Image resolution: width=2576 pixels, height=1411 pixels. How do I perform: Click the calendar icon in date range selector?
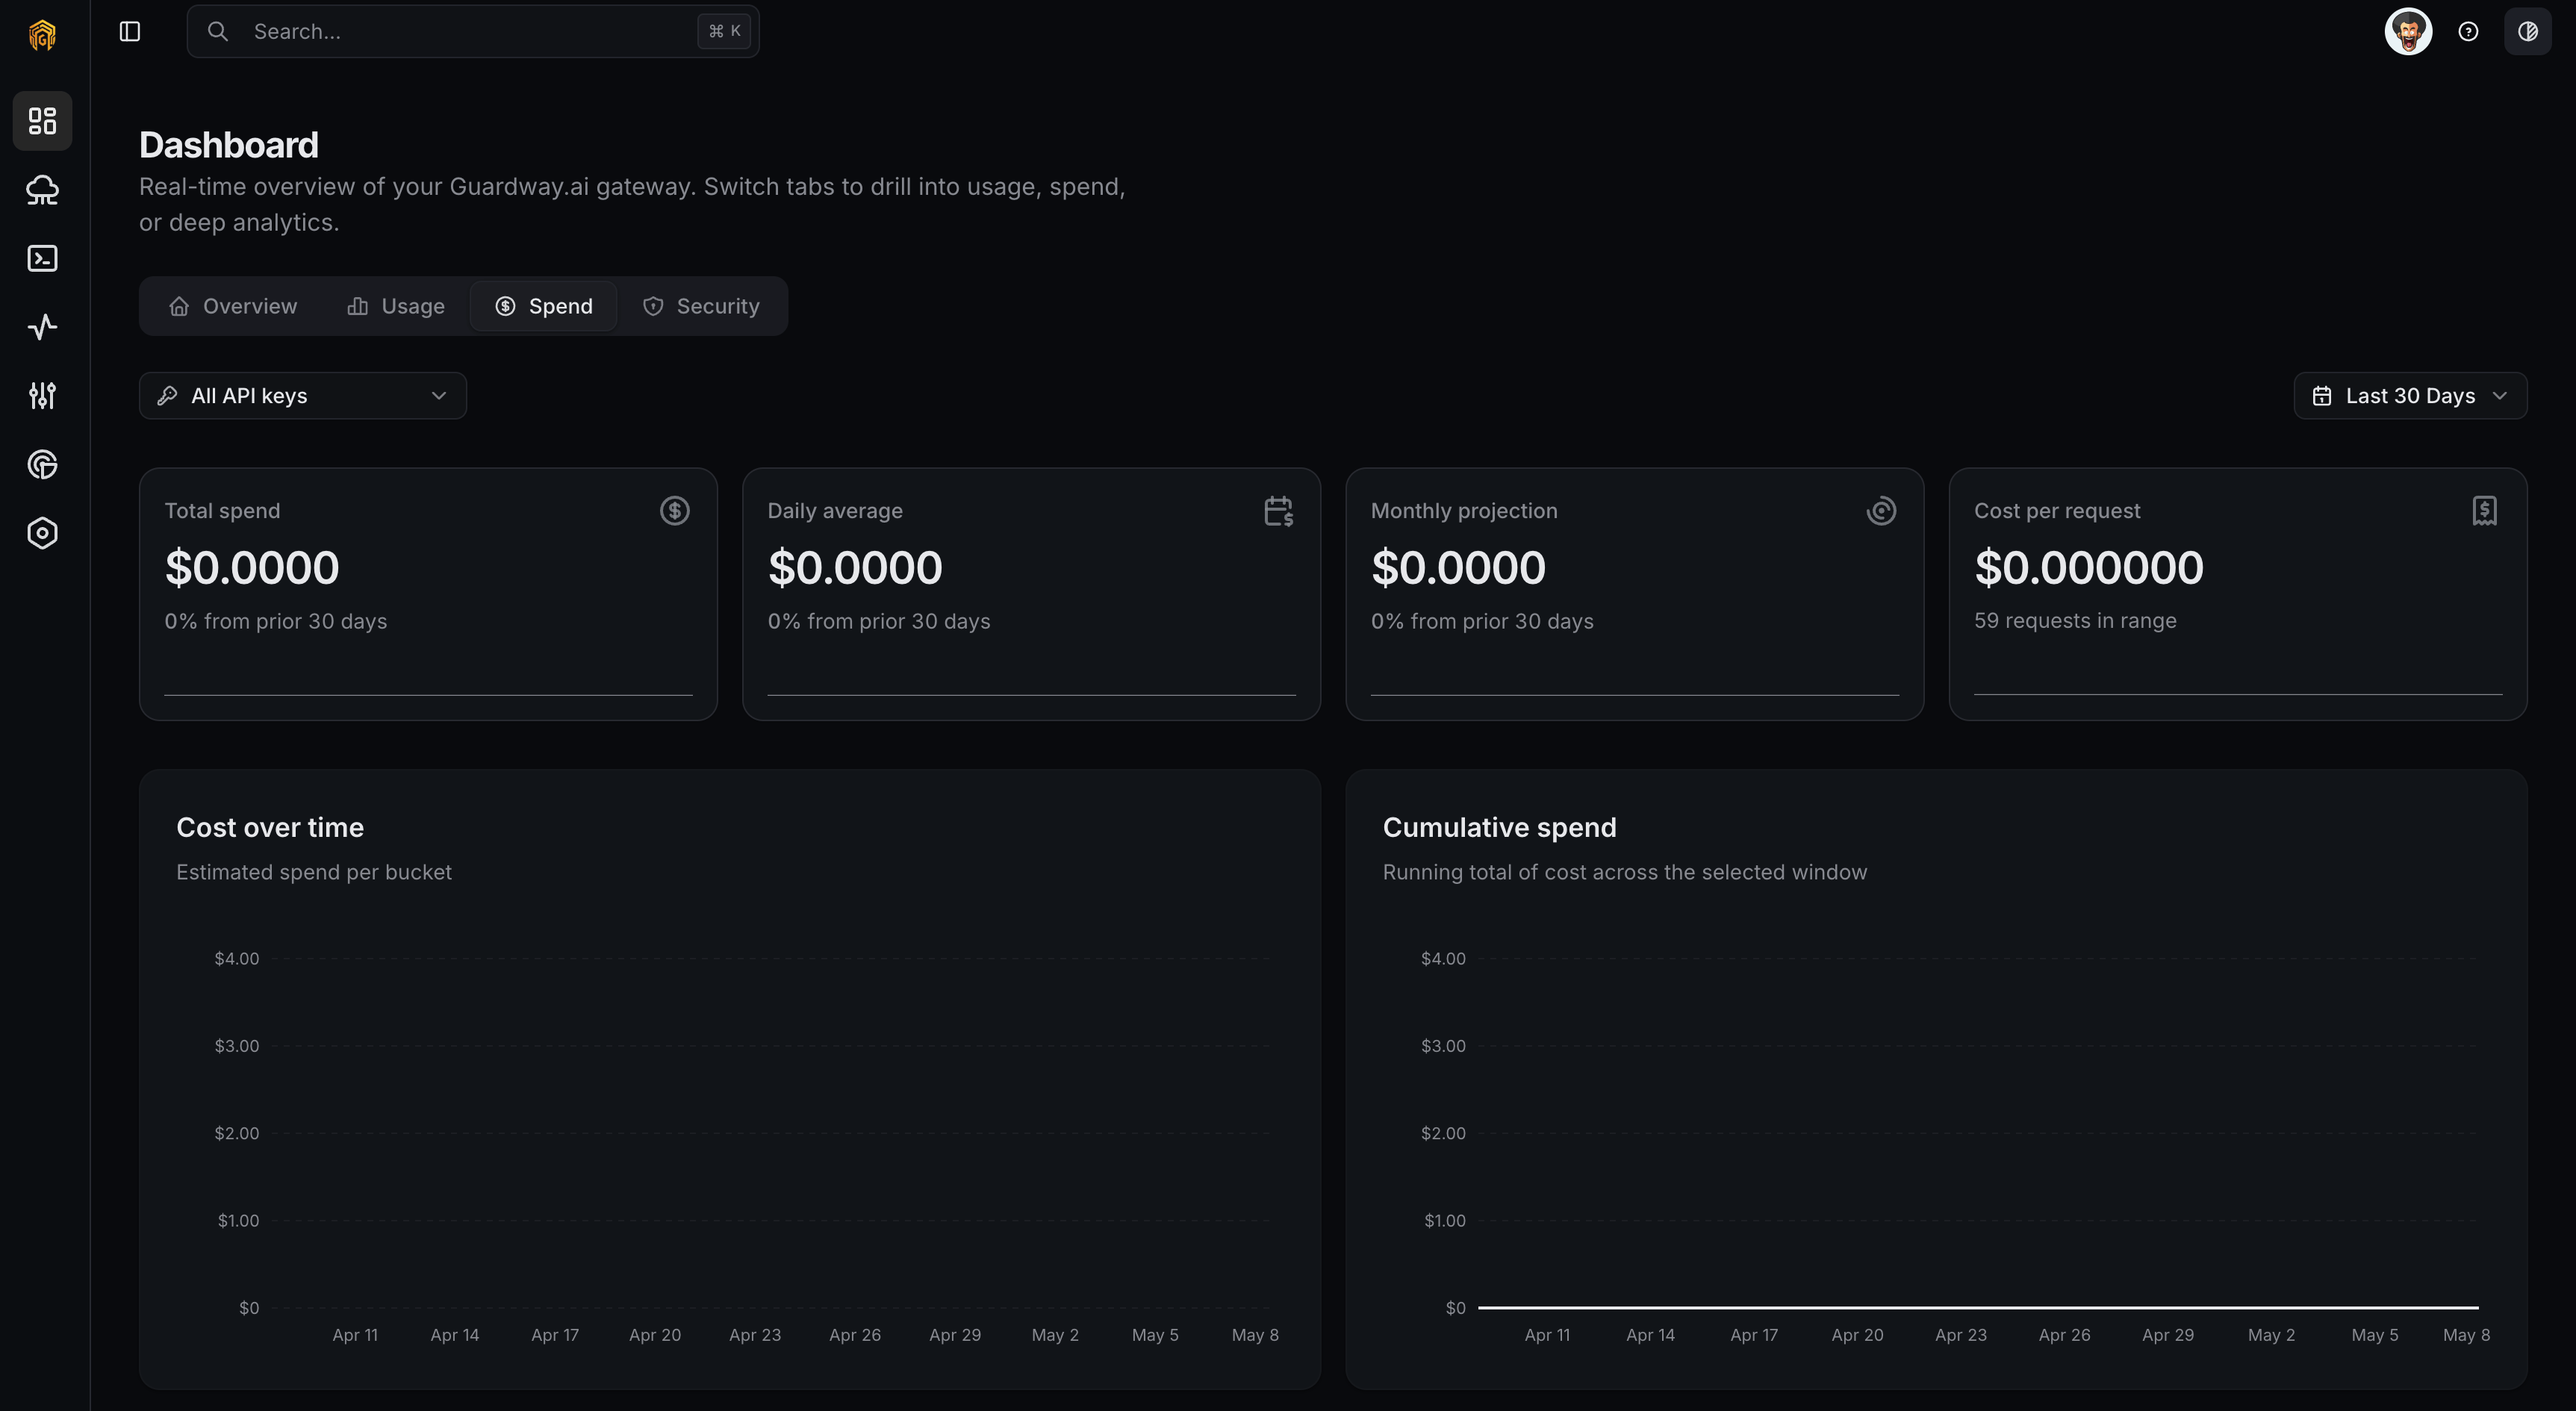click(2322, 396)
